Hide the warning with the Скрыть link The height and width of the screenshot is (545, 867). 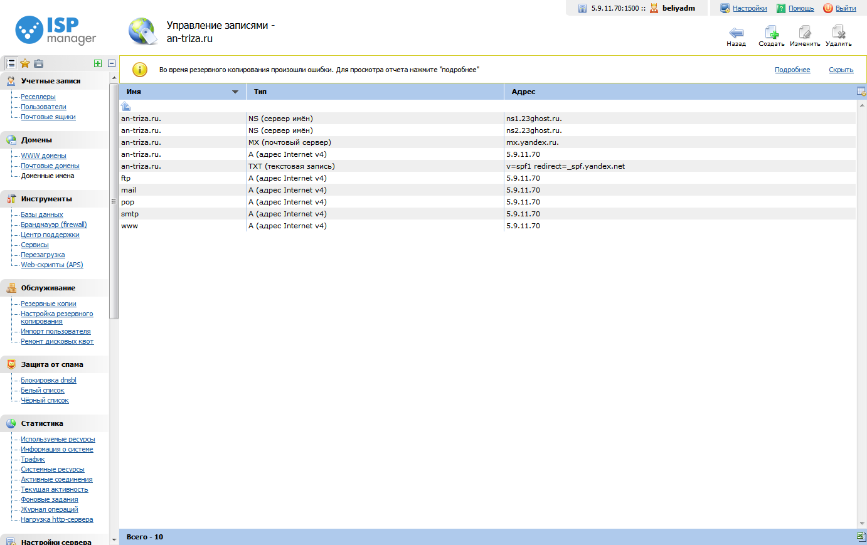841,70
